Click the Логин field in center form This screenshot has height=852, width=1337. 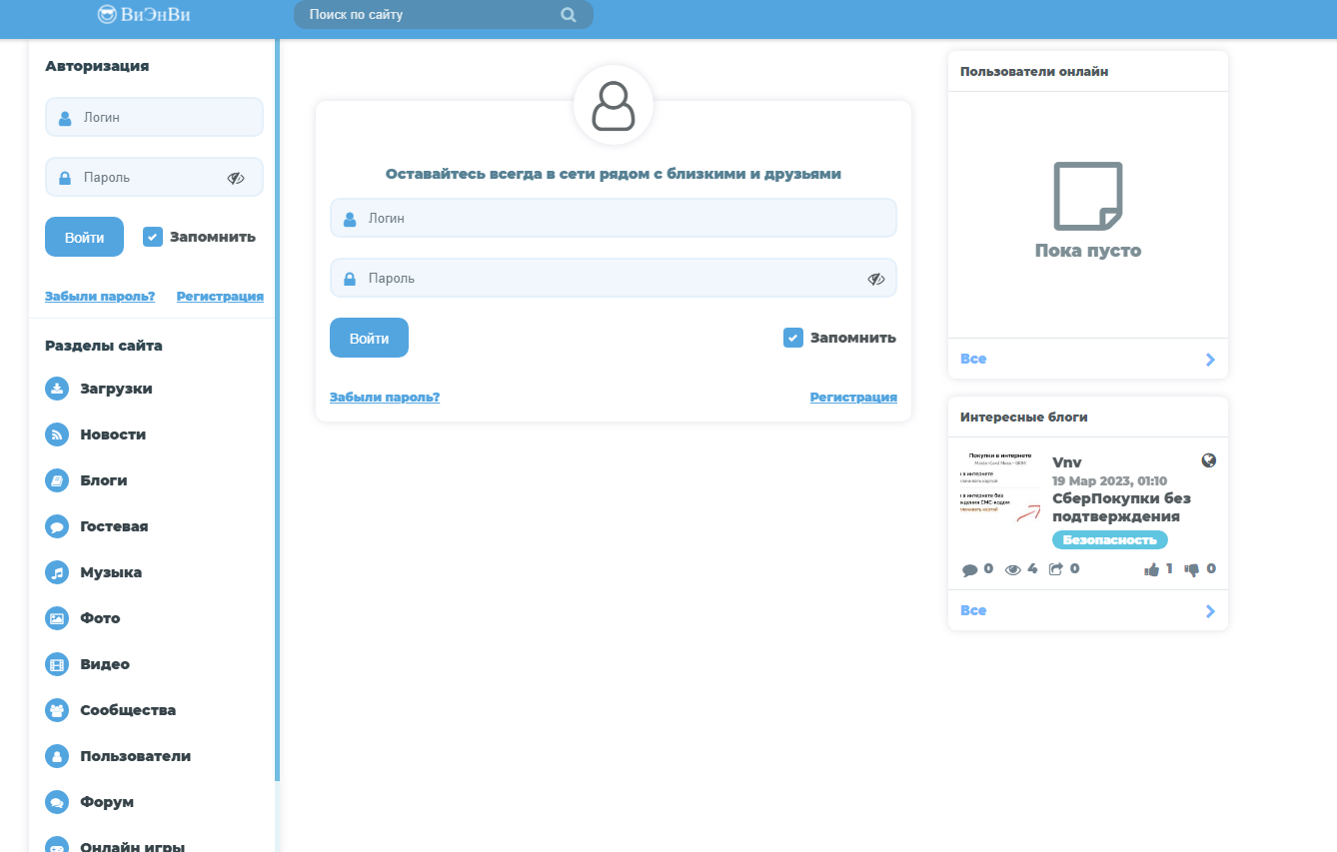click(614, 218)
